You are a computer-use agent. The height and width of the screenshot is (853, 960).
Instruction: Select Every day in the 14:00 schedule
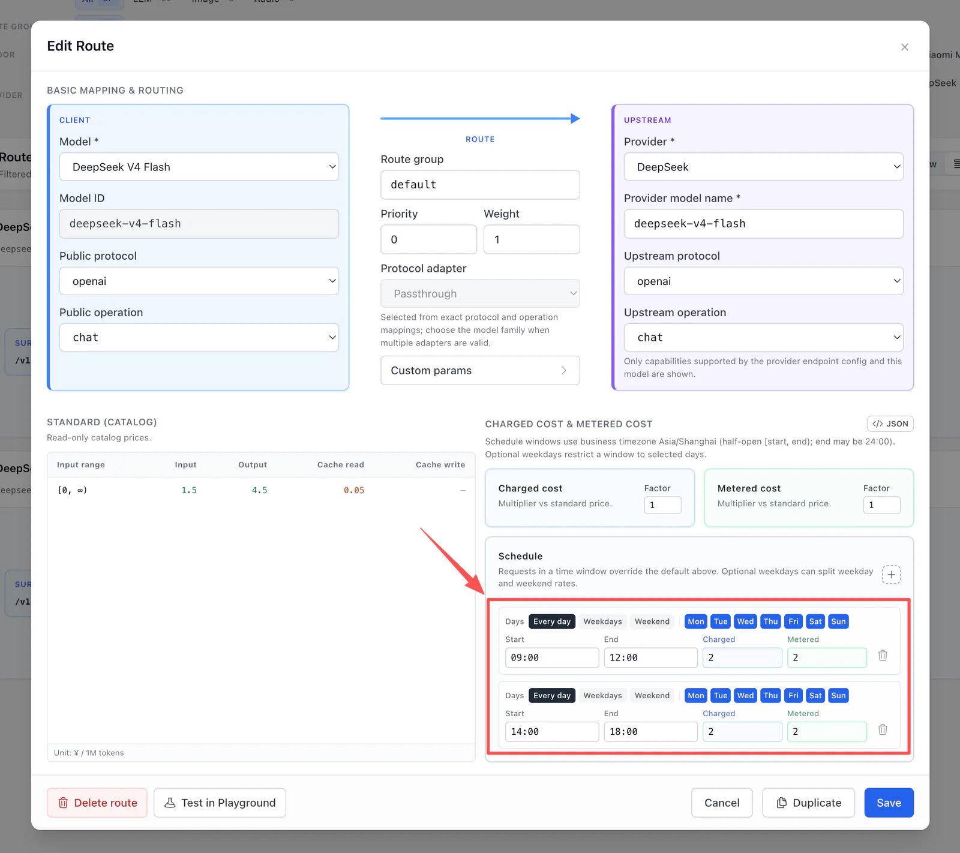point(552,695)
